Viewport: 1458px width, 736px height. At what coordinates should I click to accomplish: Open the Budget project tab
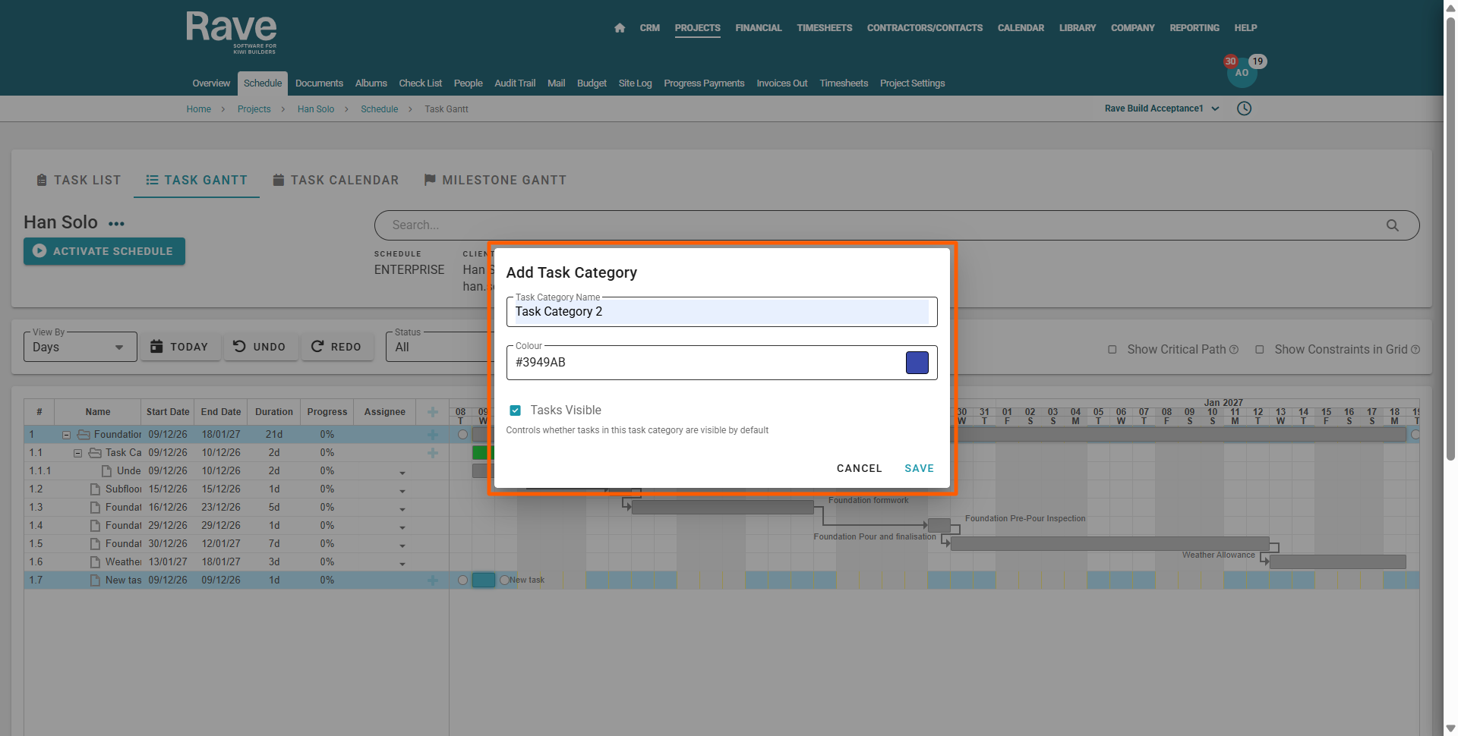(592, 83)
